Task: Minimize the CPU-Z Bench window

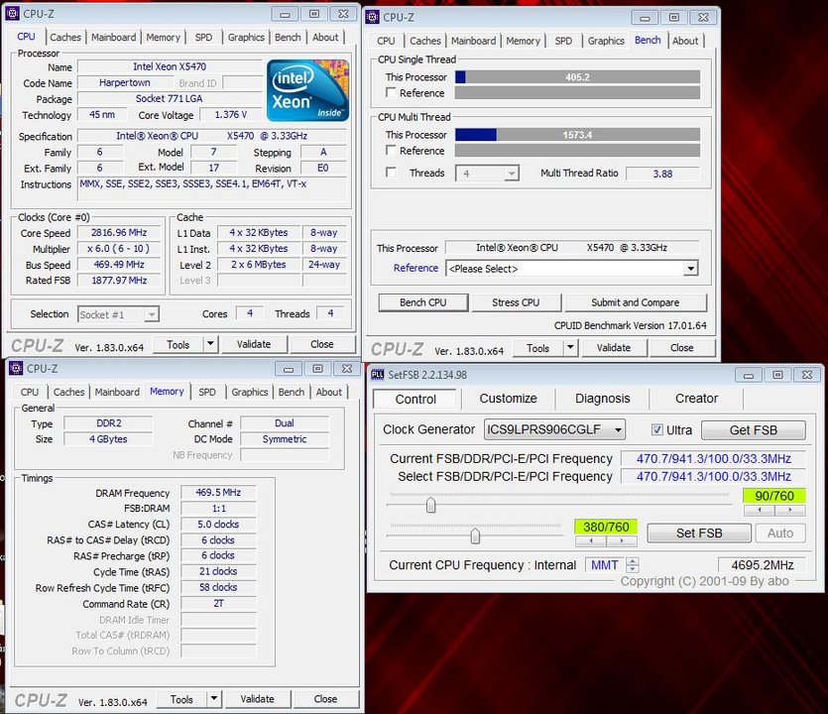Action: pos(645,18)
